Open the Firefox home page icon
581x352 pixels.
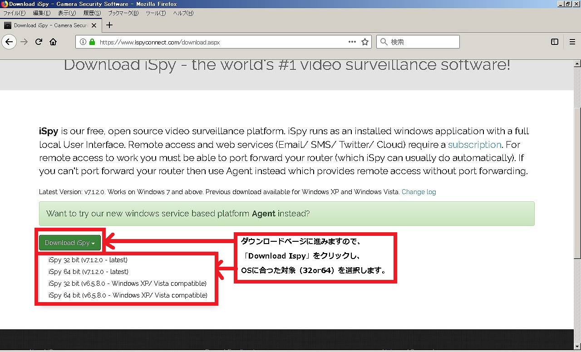[53, 42]
